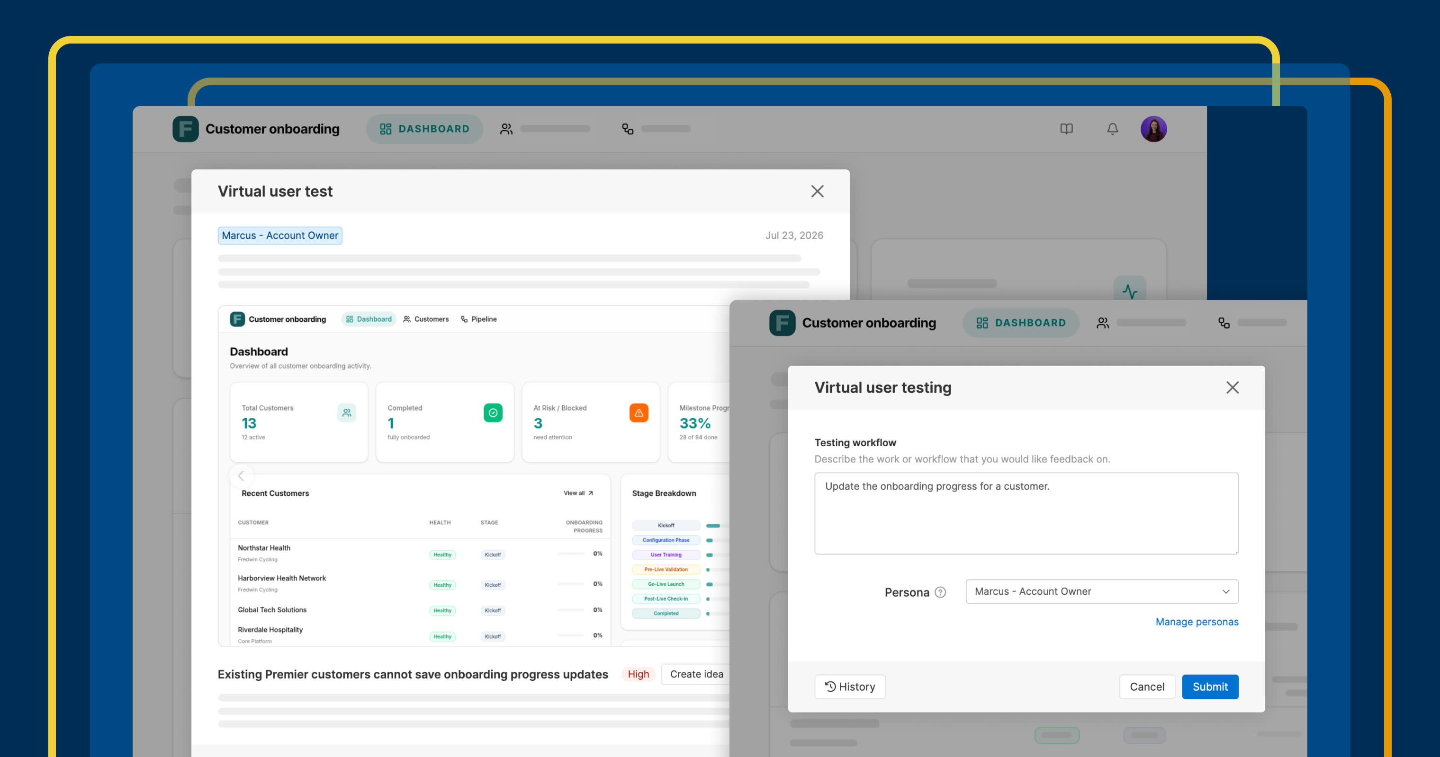Click the Northstar Health customer row

(420, 553)
